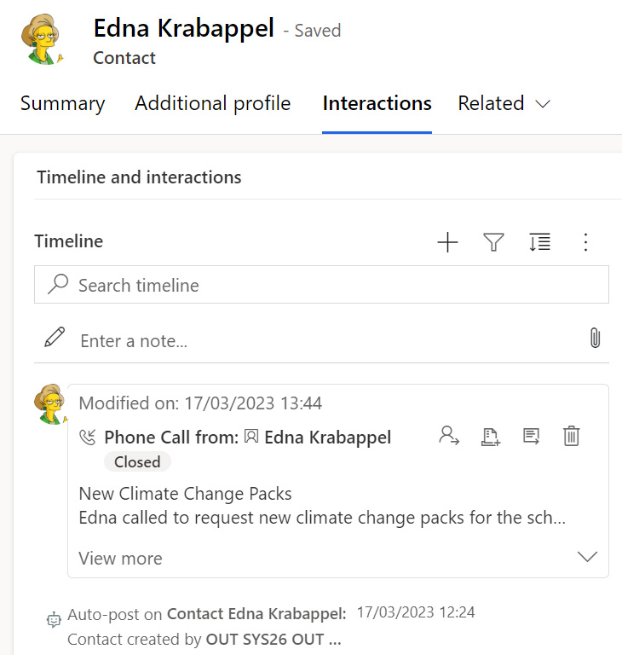This screenshot has height=655, width=622.
Task: Open the timeline filter funnel icon
Action: pos(494,243)
